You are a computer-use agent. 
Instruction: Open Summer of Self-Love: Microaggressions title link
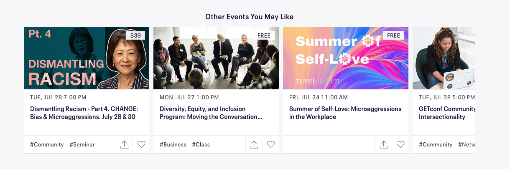point(345,113)
